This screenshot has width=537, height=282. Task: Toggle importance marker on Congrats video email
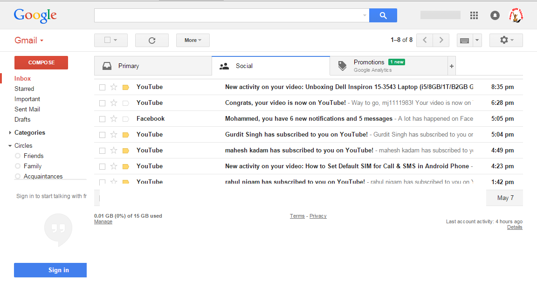(126, 103)
